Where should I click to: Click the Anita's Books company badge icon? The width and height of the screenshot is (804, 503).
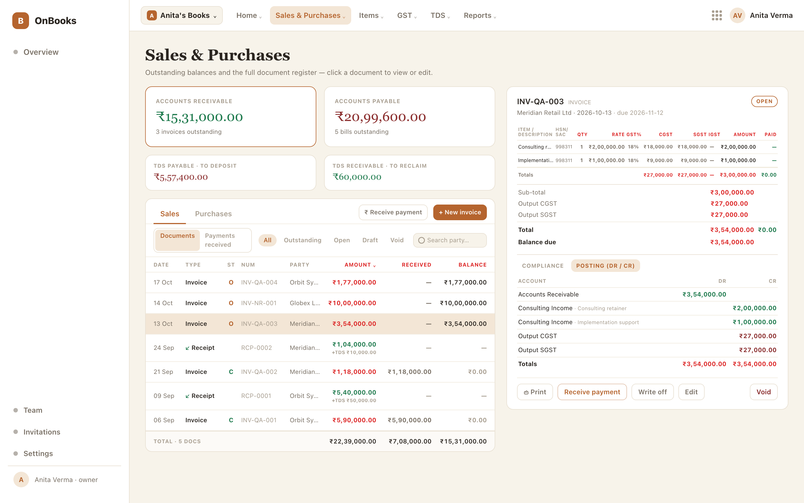[152, 15]
